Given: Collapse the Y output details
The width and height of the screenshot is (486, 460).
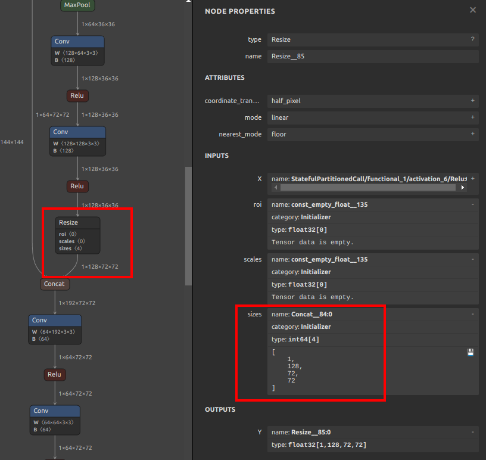Looking at the screenshot, I should click(472, 432).
